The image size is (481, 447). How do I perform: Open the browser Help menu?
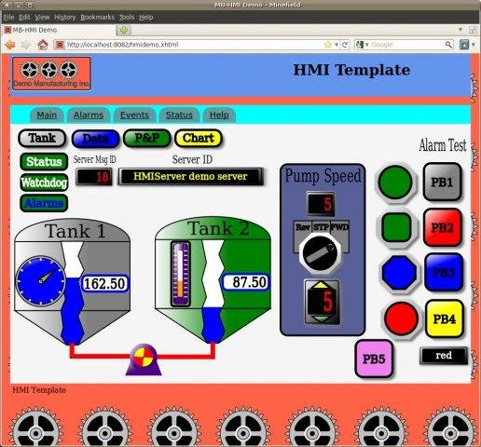(x=145, y=17)
